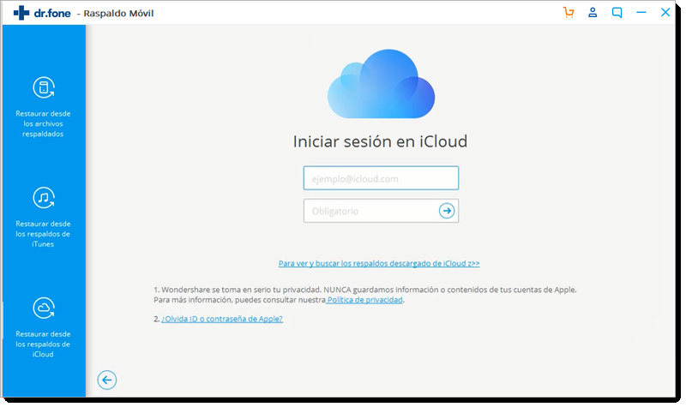Select the restore from iTunes backups icon
Image resolution: width=686 pixels, height=407 pixels.
click(44, 198)
